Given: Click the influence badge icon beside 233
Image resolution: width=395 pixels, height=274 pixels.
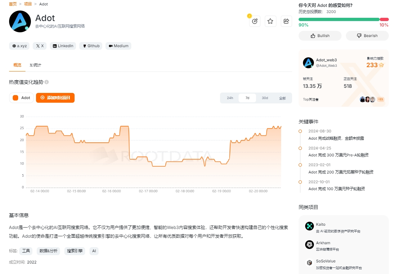Looking at the screenshot, I should (x=381, y=65).
